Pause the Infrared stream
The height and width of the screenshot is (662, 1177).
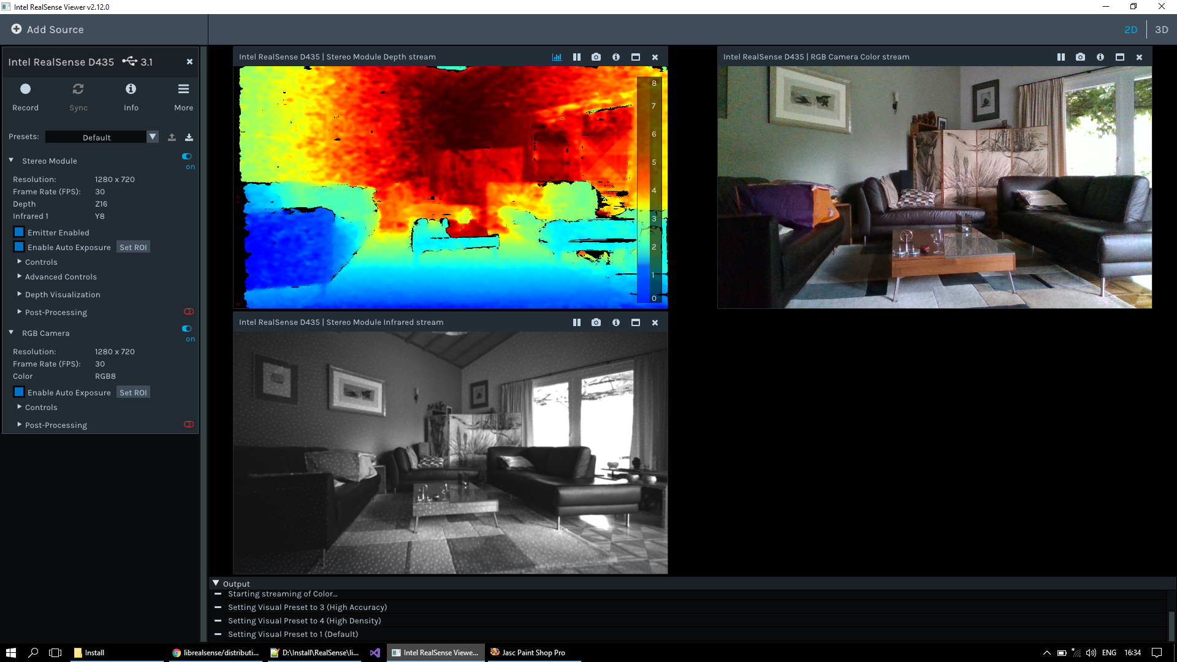pos(577,322)
